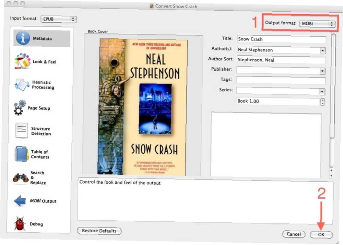Image resolution: width=343 pixels, height=245 pixels.
Task: Open Look & Feel paint bucket icon
Action: (x=22, y=61)
